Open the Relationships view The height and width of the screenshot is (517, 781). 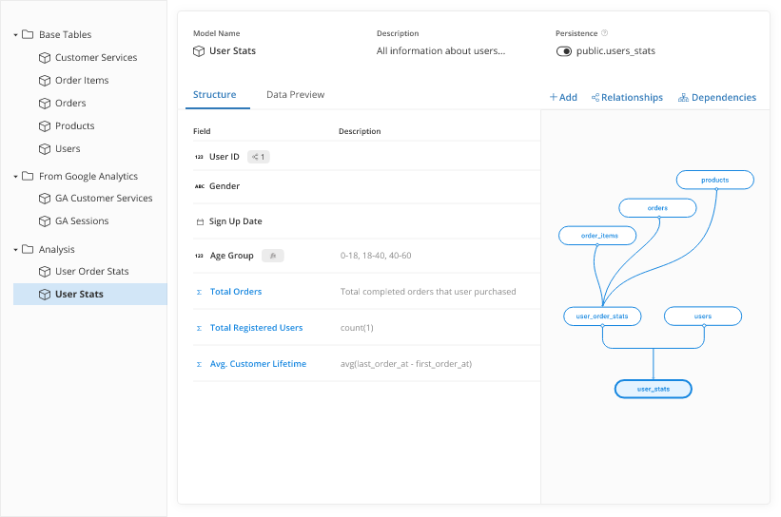(627, 97)
